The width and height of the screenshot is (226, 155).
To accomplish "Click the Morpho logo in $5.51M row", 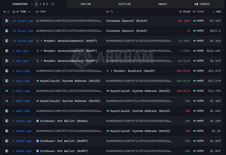I will pos(41,61).
